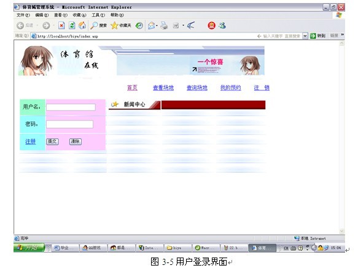Open the 查看场地 navigation link
This screenshot has width=358, height=268.
click(163, 88)
